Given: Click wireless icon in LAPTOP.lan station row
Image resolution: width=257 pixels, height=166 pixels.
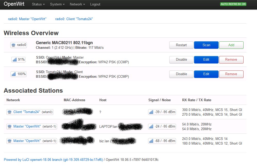Looking at the screenshot, I should pyautogui.click(x=10, y=126).
